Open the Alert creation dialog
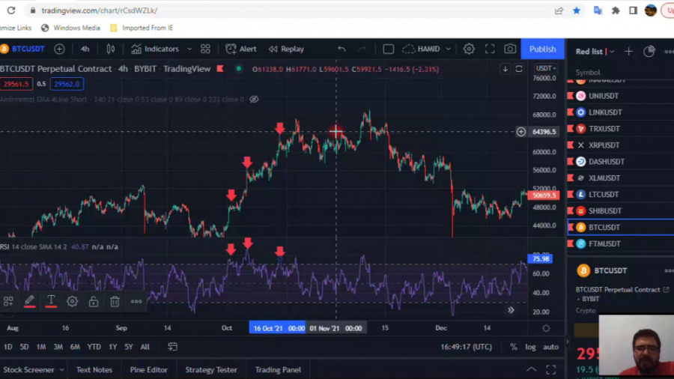The width and height of the screenshot is (674, 379). point(240,49)
